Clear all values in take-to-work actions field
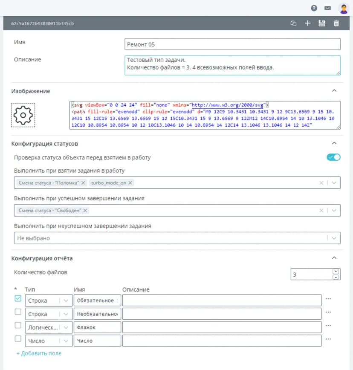The height and width of the screenshot is (370, 353). pos(321,183)
